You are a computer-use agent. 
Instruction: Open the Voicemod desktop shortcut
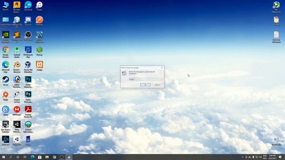pyautogui.click(x=28, y=6)
